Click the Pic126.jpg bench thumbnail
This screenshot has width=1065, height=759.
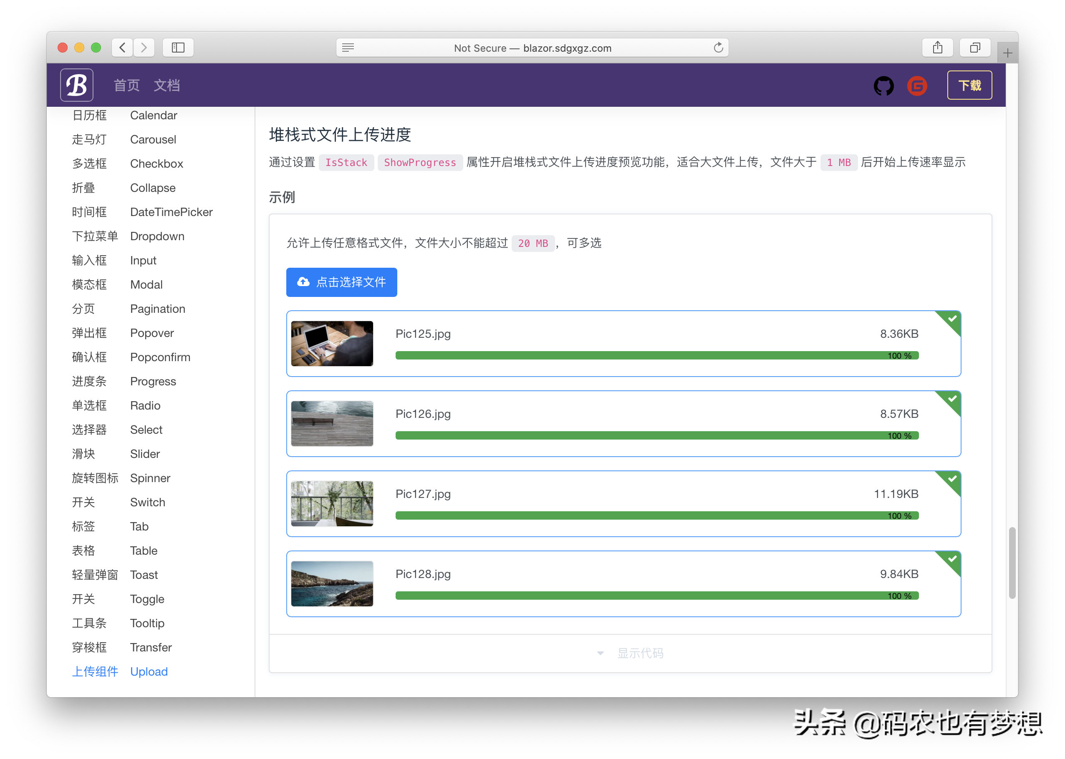click(332, 423)
